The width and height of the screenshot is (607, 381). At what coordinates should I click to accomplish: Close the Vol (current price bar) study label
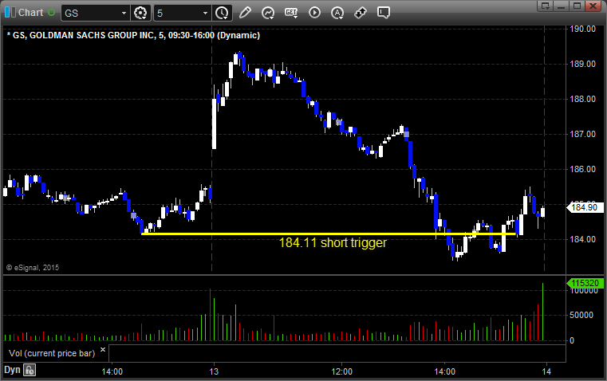tap(103, 350)
